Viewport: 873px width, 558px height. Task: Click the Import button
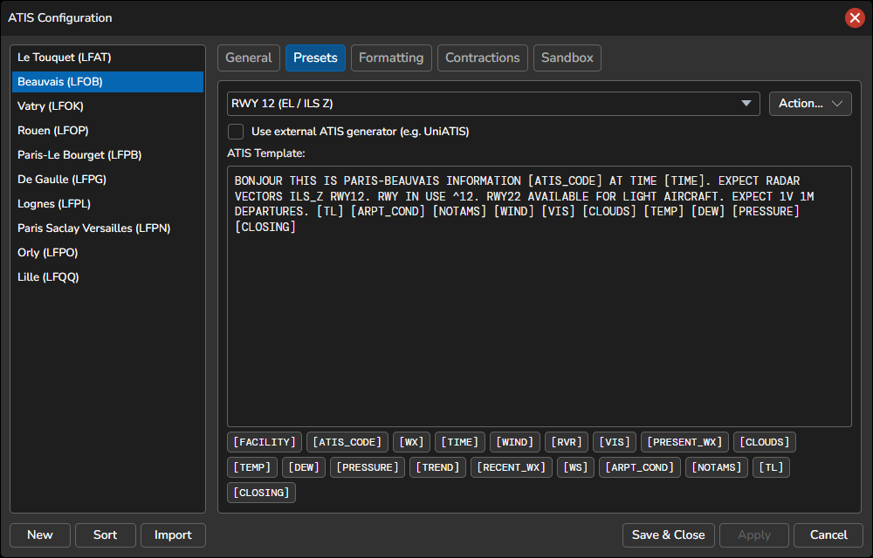point(173,535)
